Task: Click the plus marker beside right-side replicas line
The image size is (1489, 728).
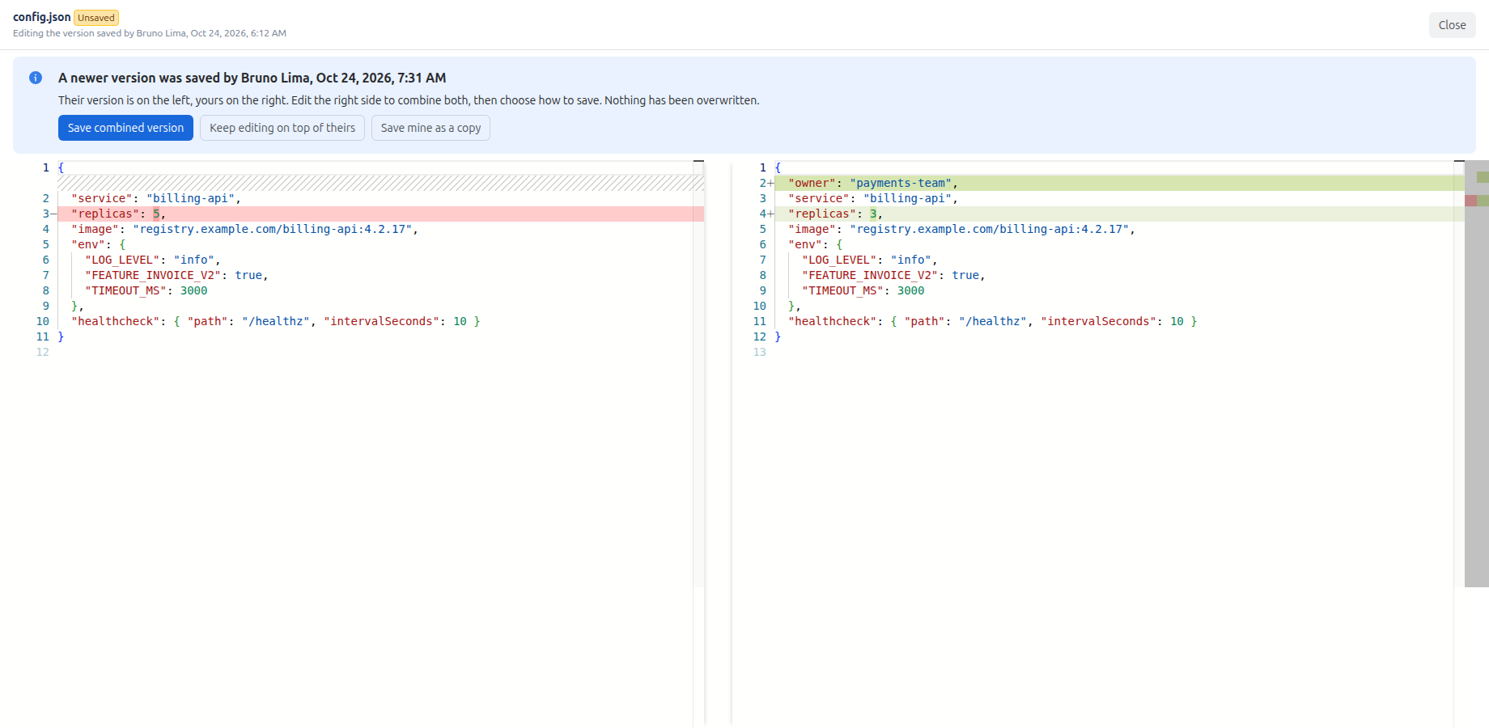Action: (x=770, y=214)
